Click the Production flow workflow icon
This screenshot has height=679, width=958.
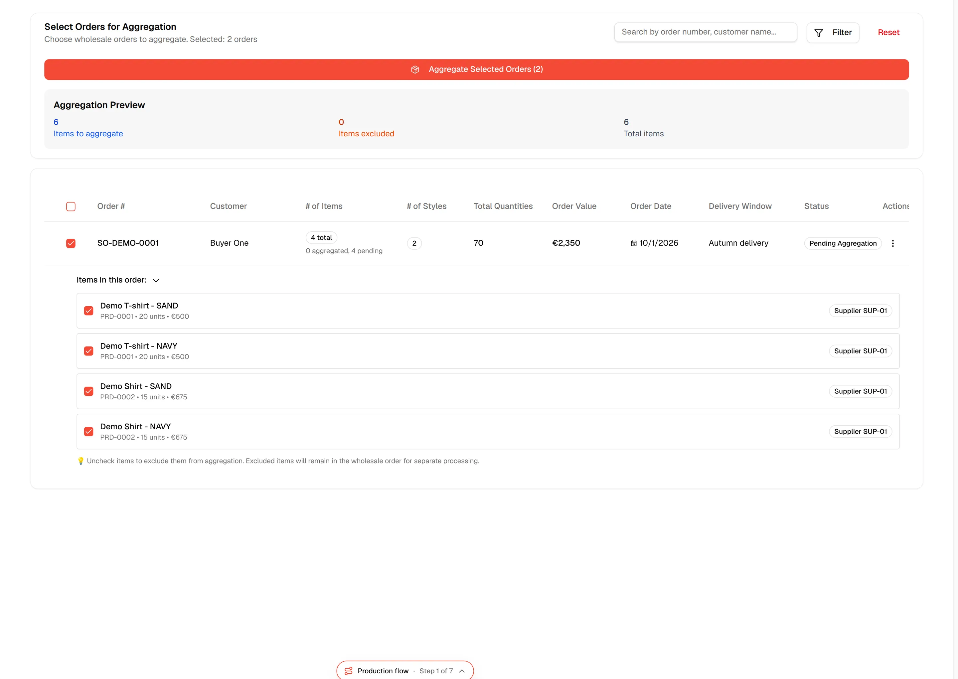tap(348, 671)
